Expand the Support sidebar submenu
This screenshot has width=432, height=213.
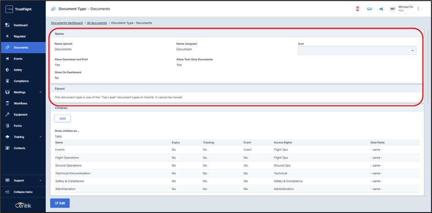[23, 181]
